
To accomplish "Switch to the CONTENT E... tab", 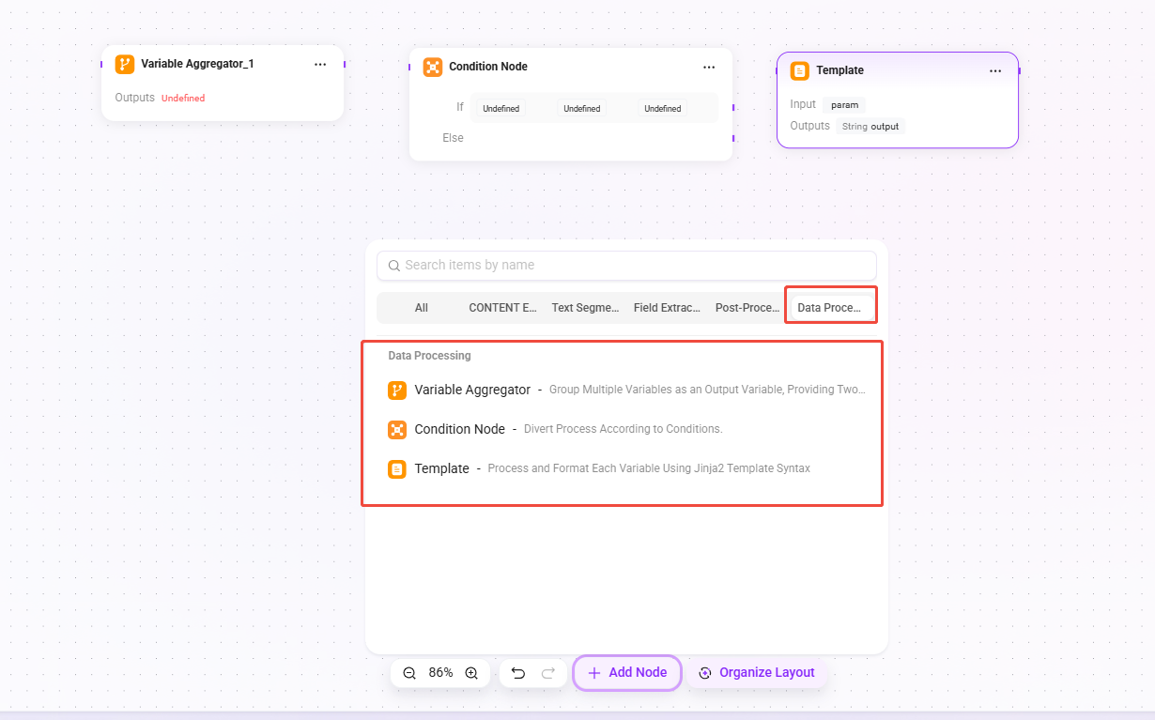I will 503,308.
